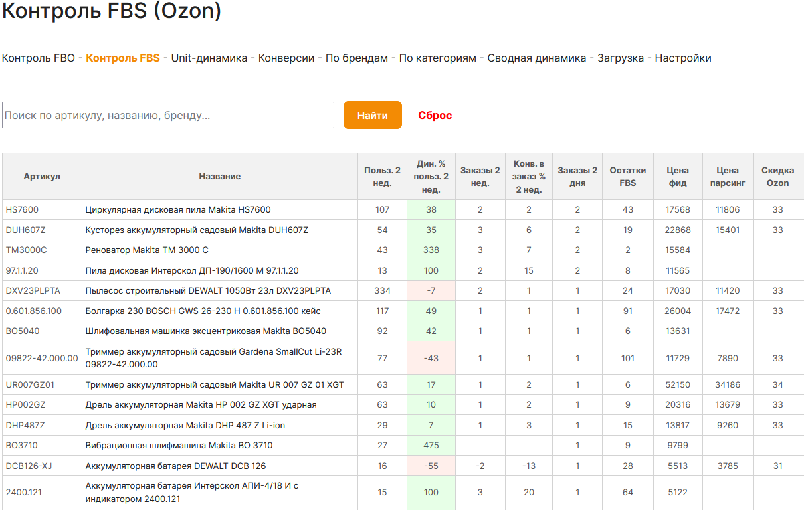Click name Циркулярная дисковая пила Makita HS7600

click(178, 210)
